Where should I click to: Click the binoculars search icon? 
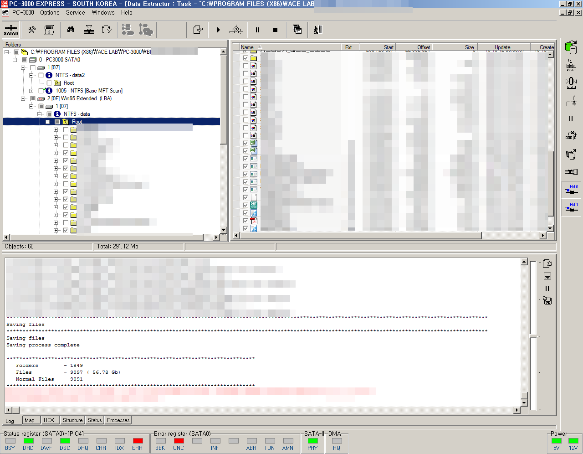(71, 30)
